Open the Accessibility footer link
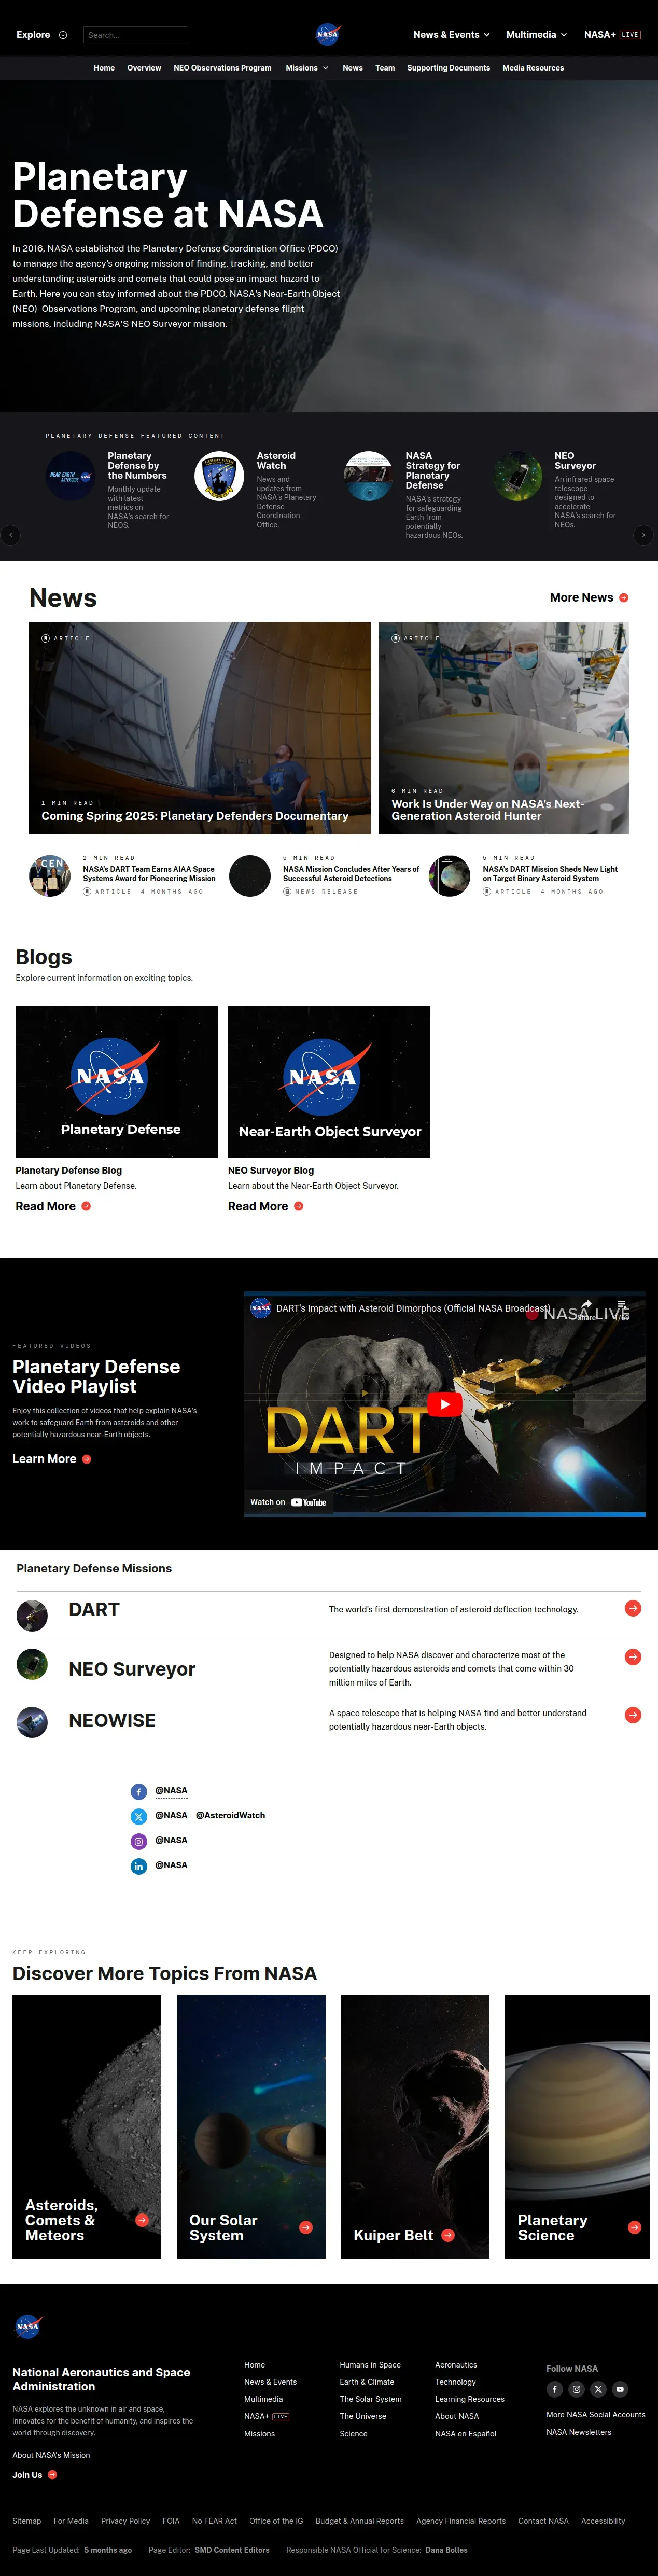The image size is (658, 2576). (x=603, y=2521)
